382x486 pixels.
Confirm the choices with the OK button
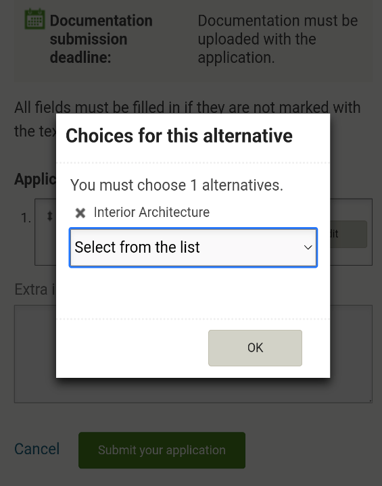click(255, 347)
